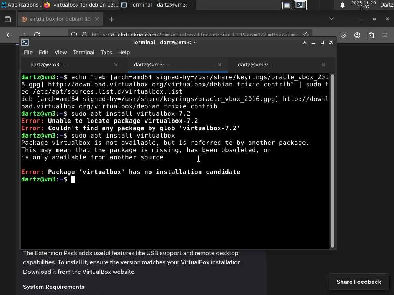This screenshot has width=394, height=295.
Task: Click the 'System Requirements' heading in Firefox
Action: coord(54,287)
